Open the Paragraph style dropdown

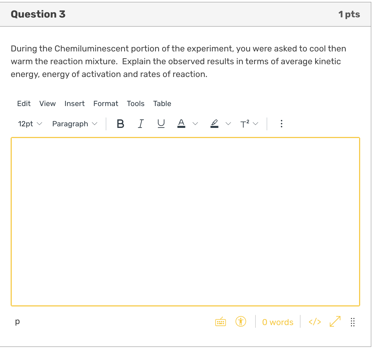coord(74,123)
